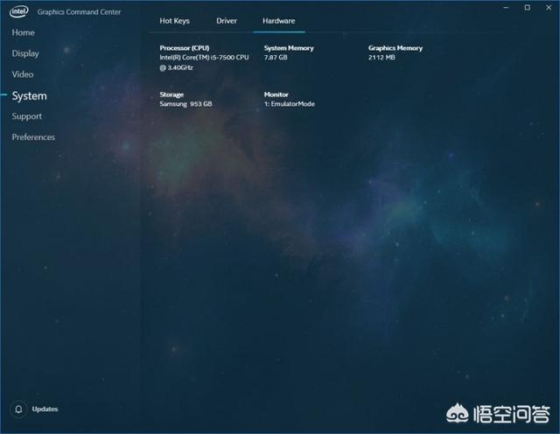Open the Preferences section
The width and height of the screenshot is (560, 434).
pyautogui.click(x=33, y=137)
